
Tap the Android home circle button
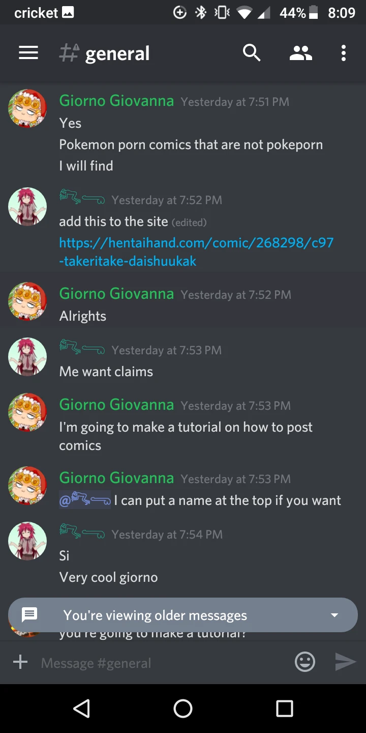[183, 708]
